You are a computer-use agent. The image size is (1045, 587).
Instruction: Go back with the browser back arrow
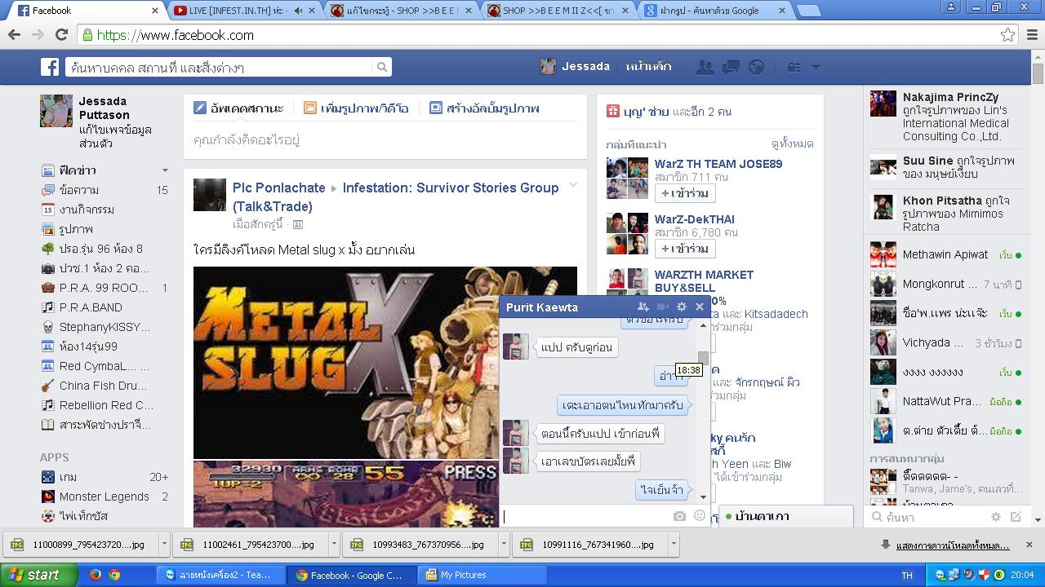point(14,35)
